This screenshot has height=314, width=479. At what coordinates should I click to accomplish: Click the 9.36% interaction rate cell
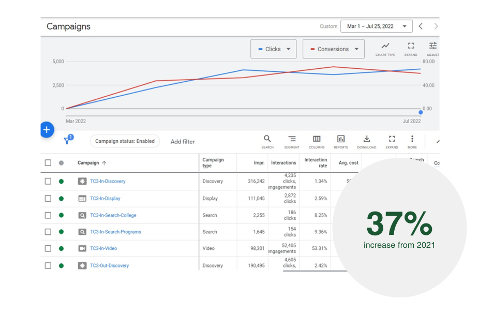321,232
